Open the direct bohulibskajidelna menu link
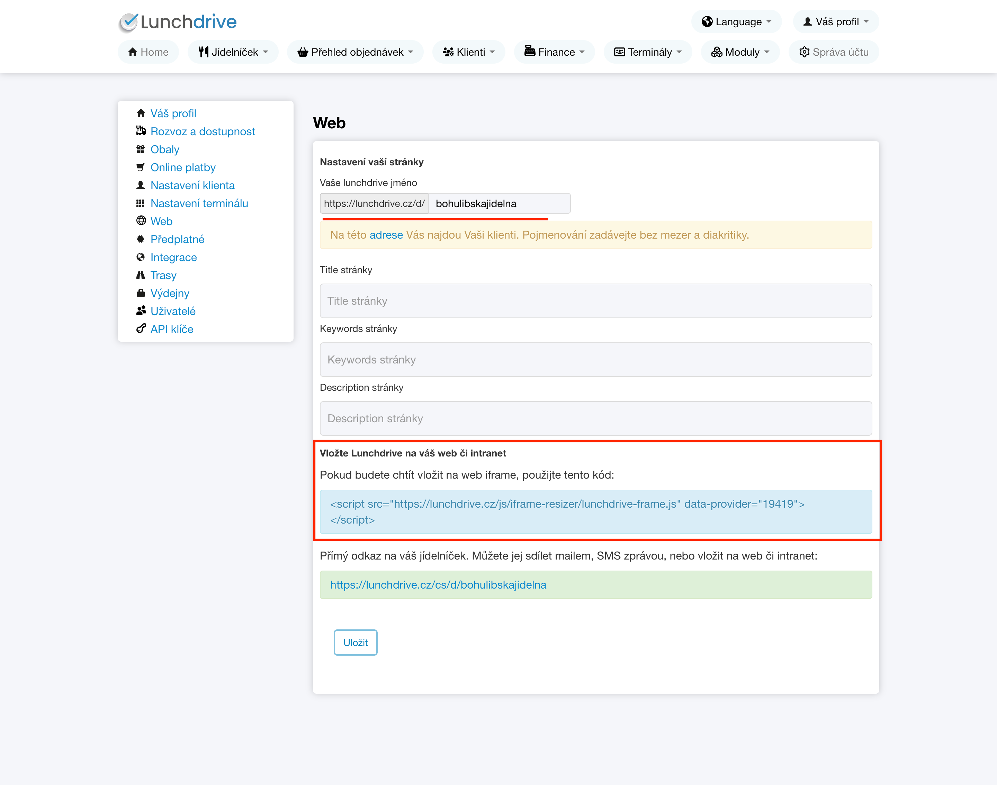 [438, 585]
